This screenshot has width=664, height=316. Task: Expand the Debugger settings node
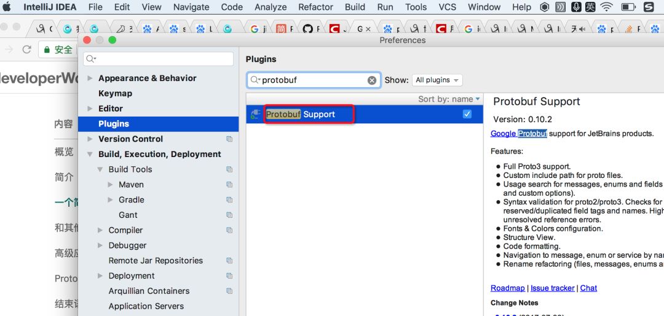[x=100, y=245]
